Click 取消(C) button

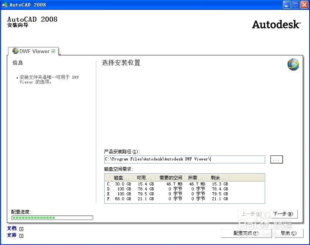click(289, 233)
